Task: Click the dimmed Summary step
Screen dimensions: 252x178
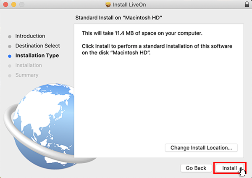Action: [x=27, y=75]
